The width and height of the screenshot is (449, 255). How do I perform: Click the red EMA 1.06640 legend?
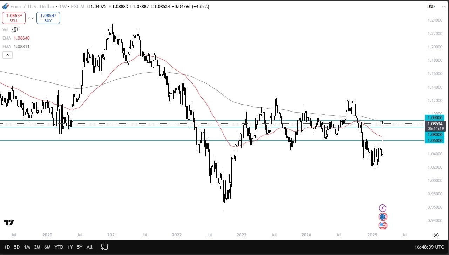tap(16, 38)
